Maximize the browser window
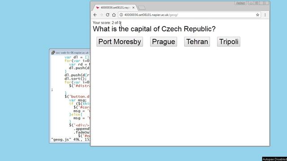Viewport: 287px width, 161px height. (257, 3)
